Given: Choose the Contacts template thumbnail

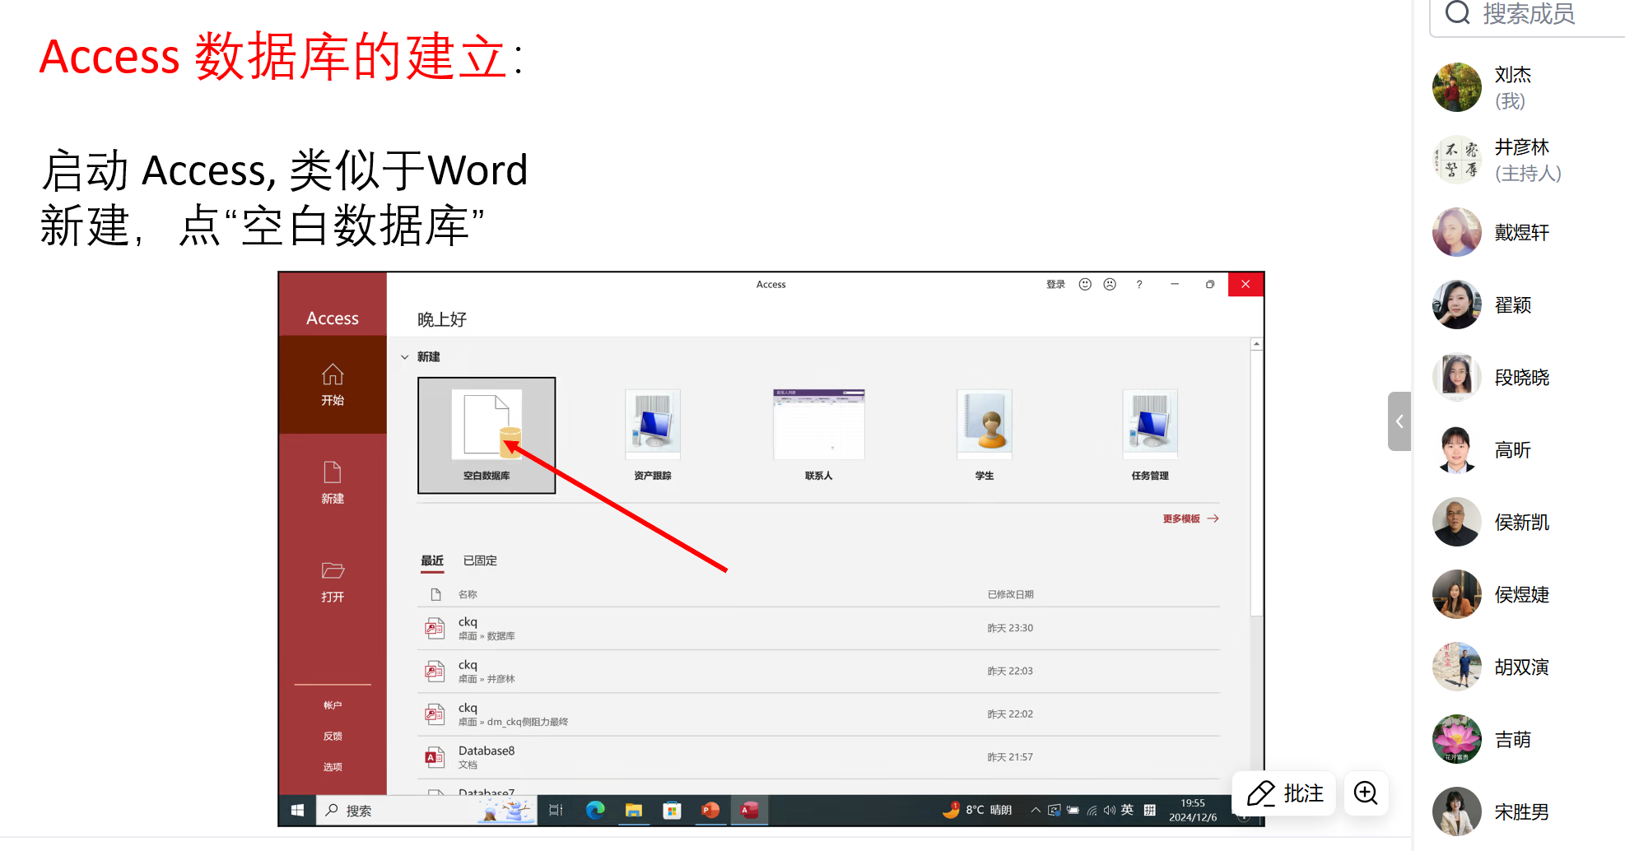Looking at the screenshot, I should coord(818,424).
